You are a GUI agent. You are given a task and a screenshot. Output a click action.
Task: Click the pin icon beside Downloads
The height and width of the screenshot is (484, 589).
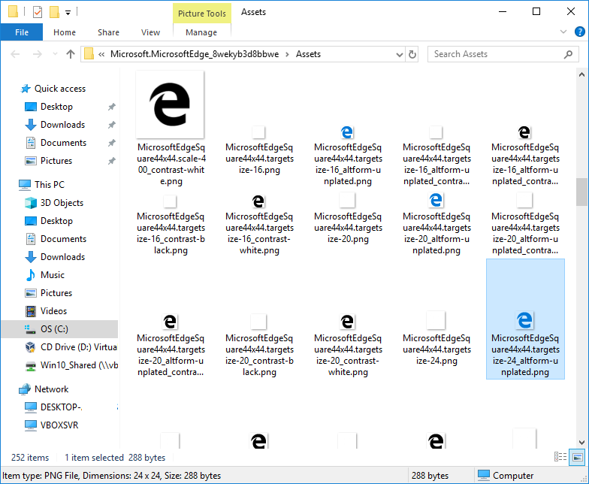[111, 125]
